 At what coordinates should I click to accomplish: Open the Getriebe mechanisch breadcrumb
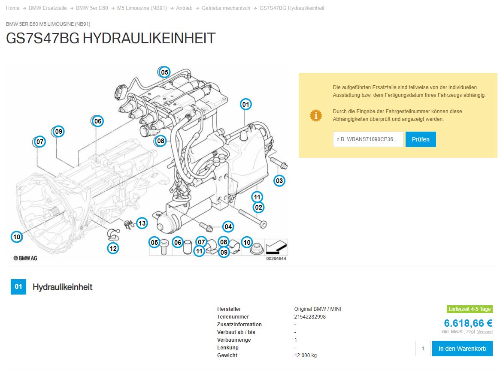[226, 8]
